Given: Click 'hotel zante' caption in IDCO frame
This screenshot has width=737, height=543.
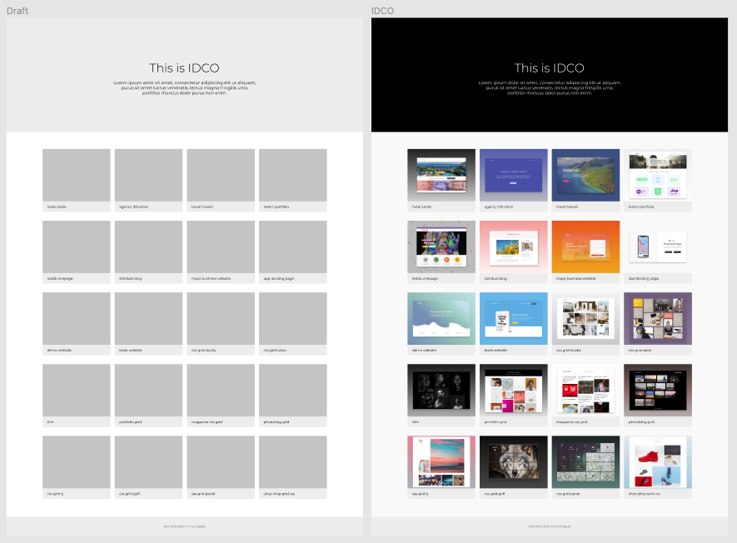Looking at the screenshot, I should (421, 207).
